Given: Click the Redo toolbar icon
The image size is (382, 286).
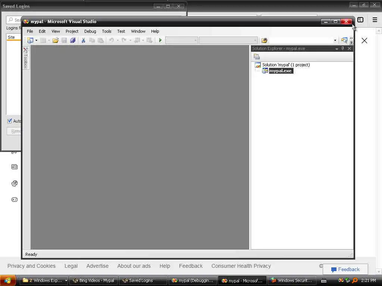Looking at the screenshot, I should (124, 40).
